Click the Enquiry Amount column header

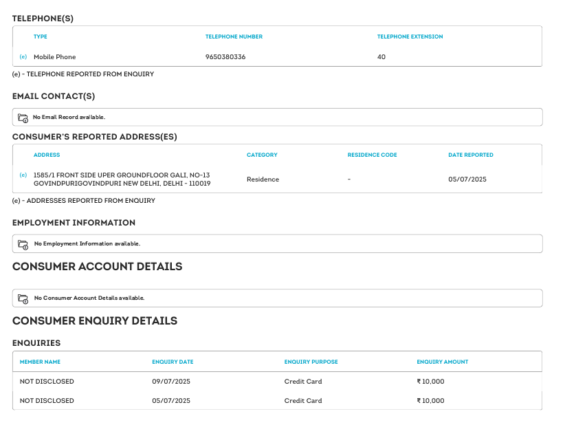click(442, 362)
